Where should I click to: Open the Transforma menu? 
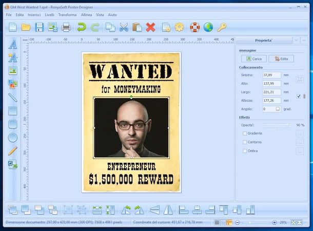coord(67,15)
